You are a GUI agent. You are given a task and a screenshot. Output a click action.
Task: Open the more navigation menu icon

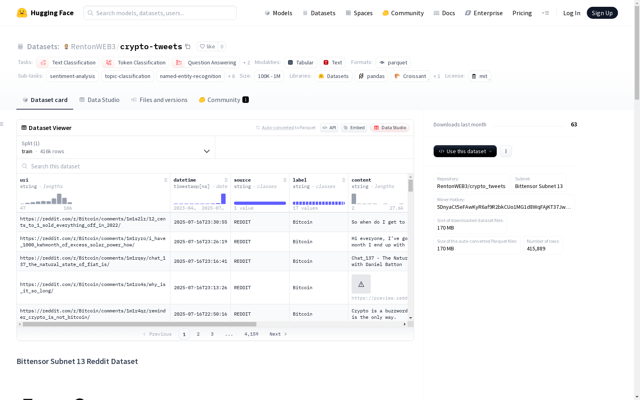(545, 13)
